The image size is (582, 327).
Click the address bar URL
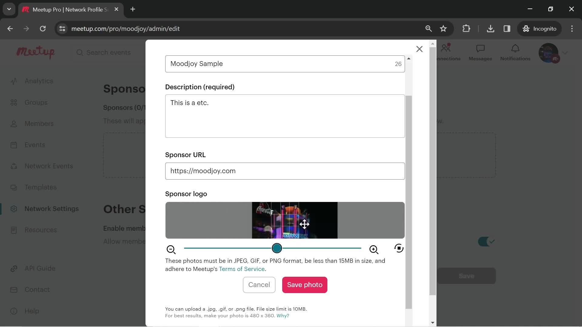pos(125,29)
